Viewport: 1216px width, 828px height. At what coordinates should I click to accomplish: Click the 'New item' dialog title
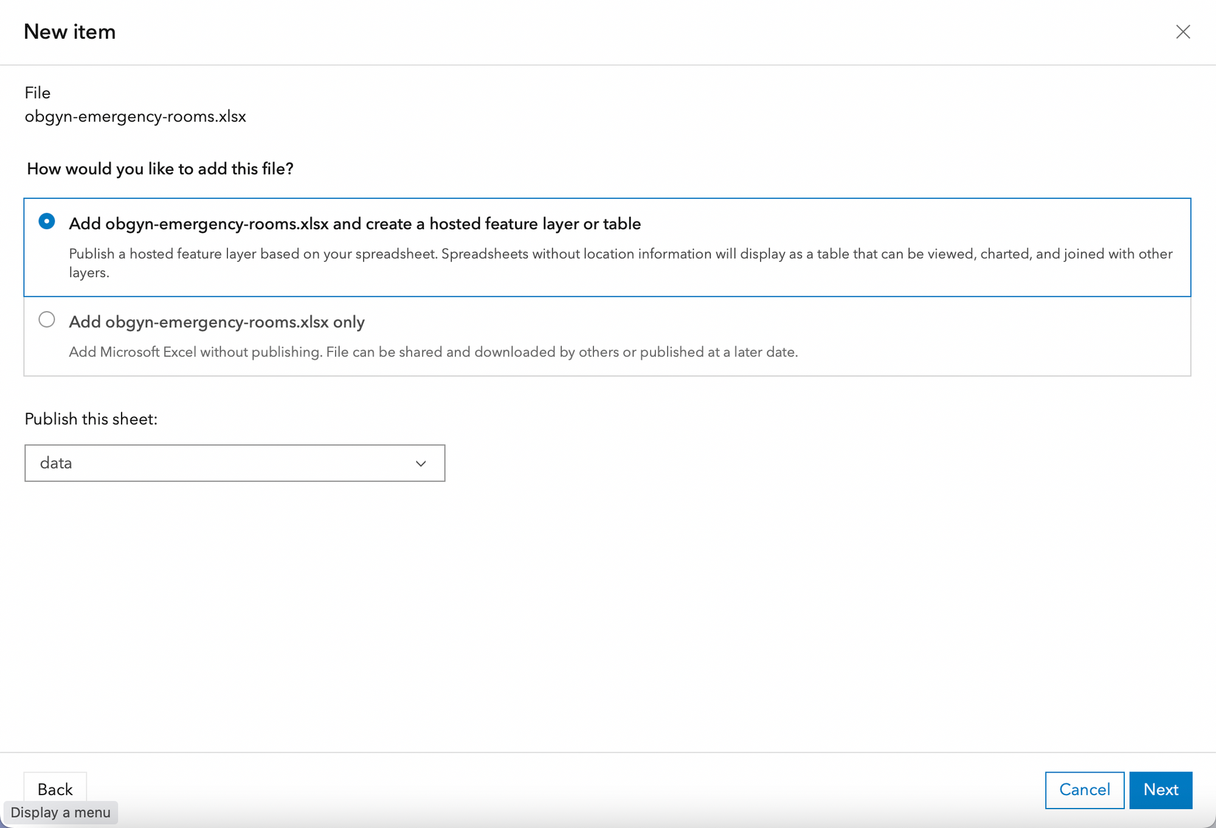70,32
